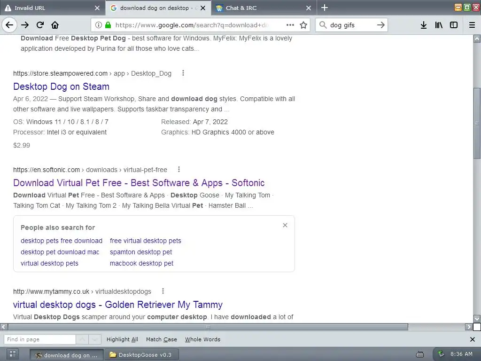The height and width of the screenshot is (361, 481).
Task: Toggle the browser sidebar view
Action: pos(454,25)
